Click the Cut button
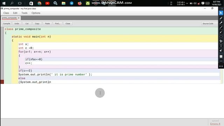Image resolution: width=224 pixels, height=126 pixels. click(x=27, y=23)
